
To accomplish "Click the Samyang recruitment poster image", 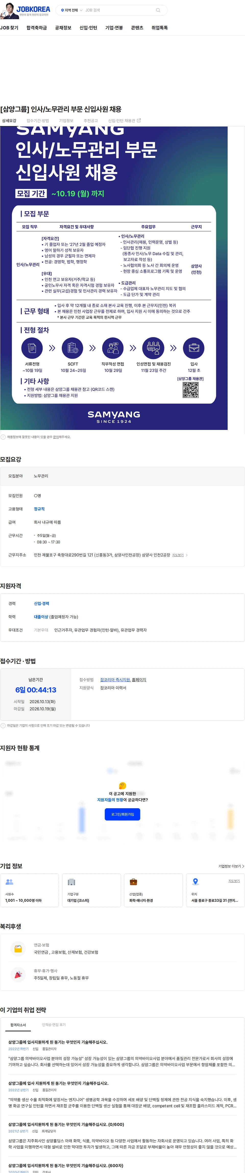I will pos(114,278).
